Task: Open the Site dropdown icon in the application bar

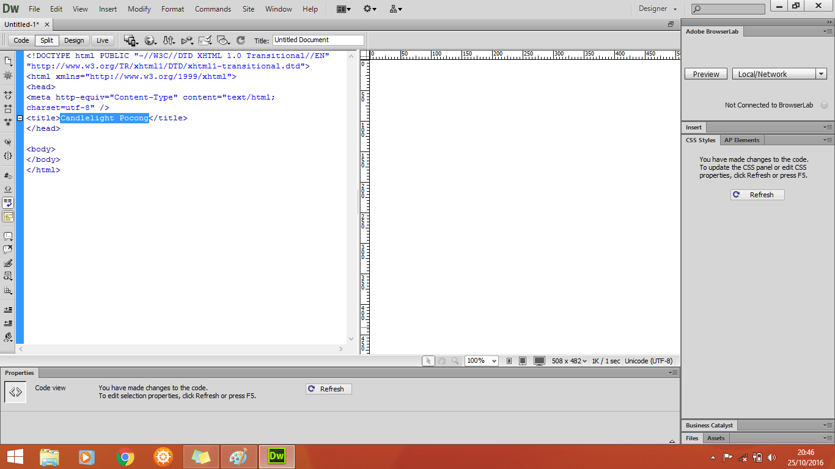Action: click(395, 9)
